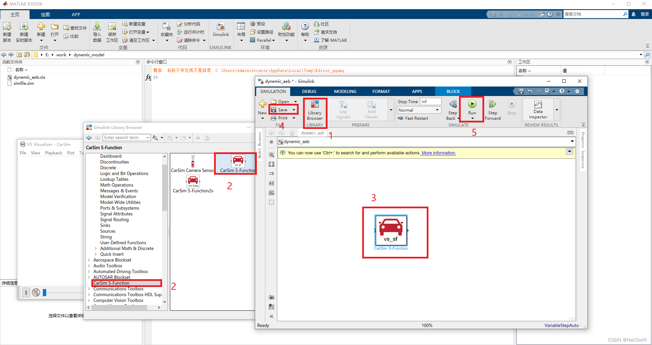Viewport: 652px width, 345px height.
Task: Click pause button in VS Visualizer
Action: [26, 292]
